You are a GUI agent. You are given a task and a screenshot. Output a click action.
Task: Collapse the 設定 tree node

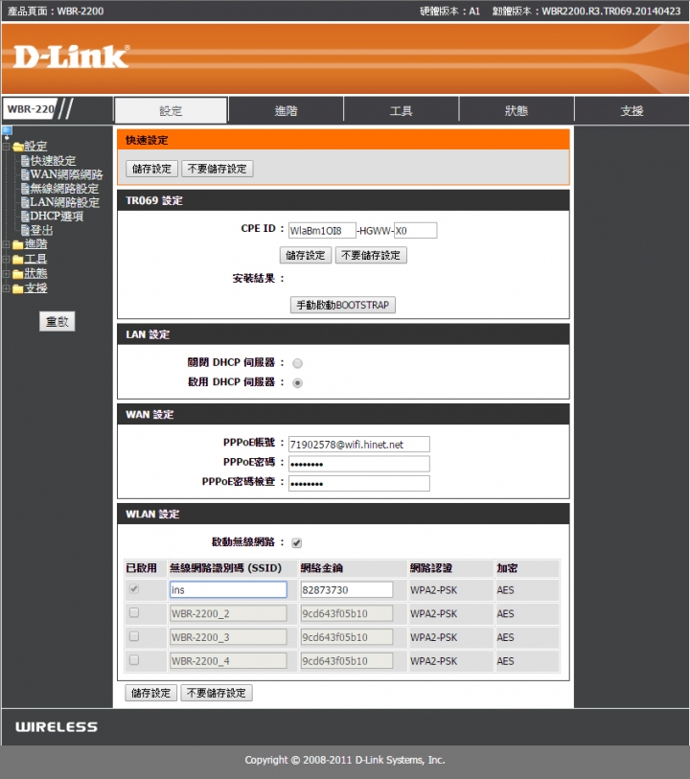point(7,147)
